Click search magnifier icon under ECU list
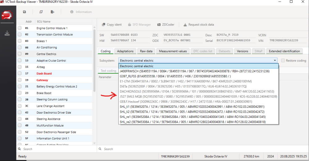 [x=19, y=149]
